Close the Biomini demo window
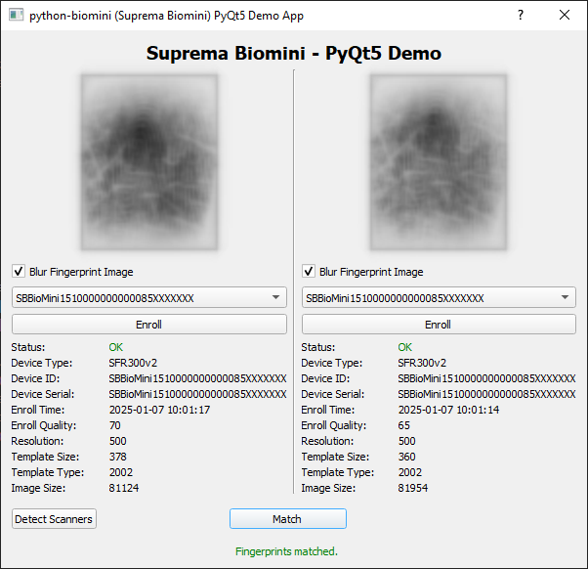The image size is (588, 569). coord(565,15)
